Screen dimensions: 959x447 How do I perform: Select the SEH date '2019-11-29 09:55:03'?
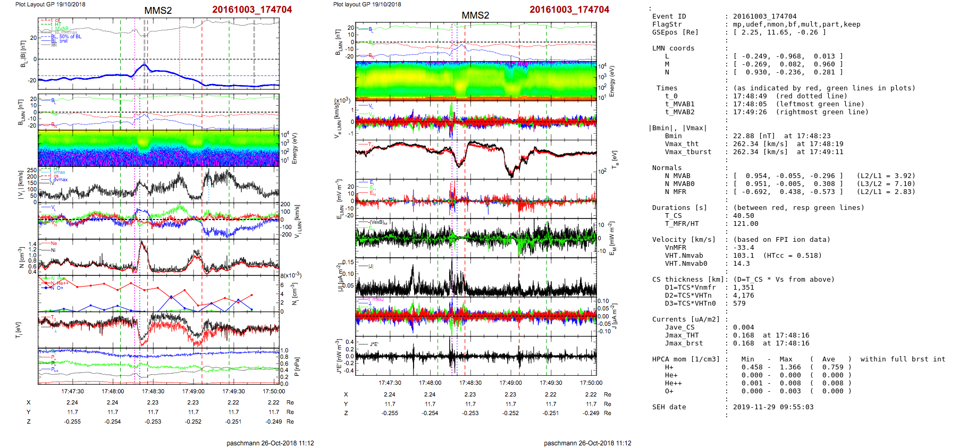coord(773,407)
